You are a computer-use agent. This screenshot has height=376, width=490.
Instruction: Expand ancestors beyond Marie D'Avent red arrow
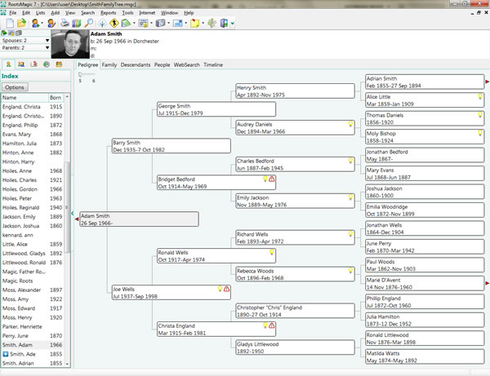coord(487,283)
